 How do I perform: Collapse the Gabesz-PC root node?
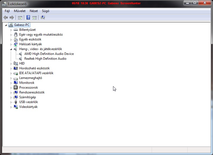click(6, 25)
